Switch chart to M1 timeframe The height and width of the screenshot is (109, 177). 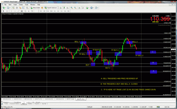[x=41, y=11]
